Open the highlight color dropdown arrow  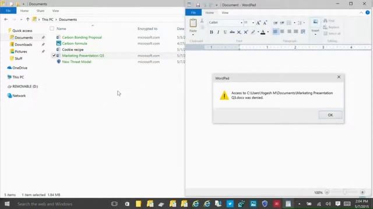click(258, 32)
